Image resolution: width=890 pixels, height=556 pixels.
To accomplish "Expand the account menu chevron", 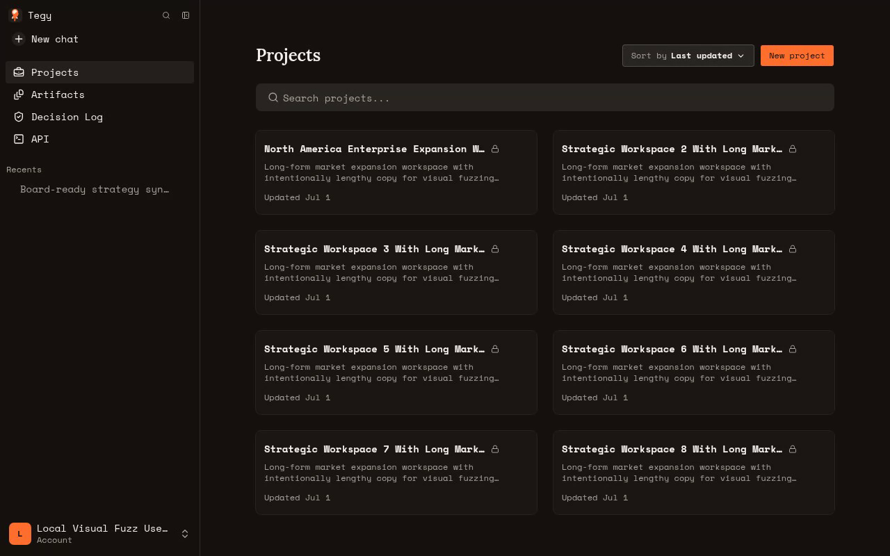I will pyautogui.click(x=185, y=534).
